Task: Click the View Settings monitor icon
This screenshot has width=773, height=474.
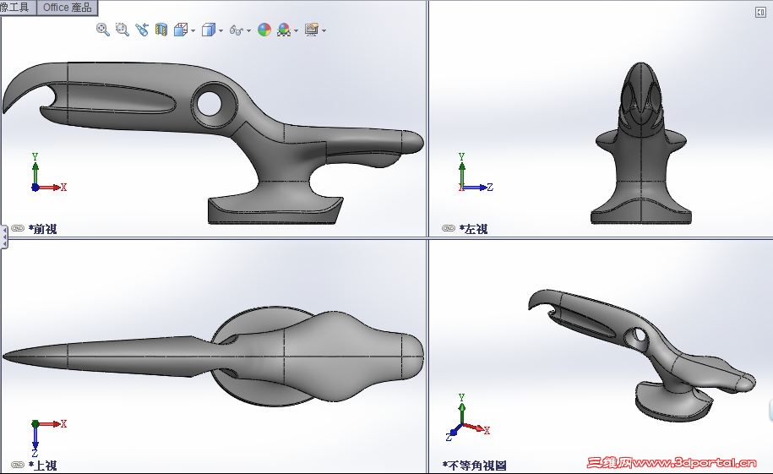Action: 312,30
